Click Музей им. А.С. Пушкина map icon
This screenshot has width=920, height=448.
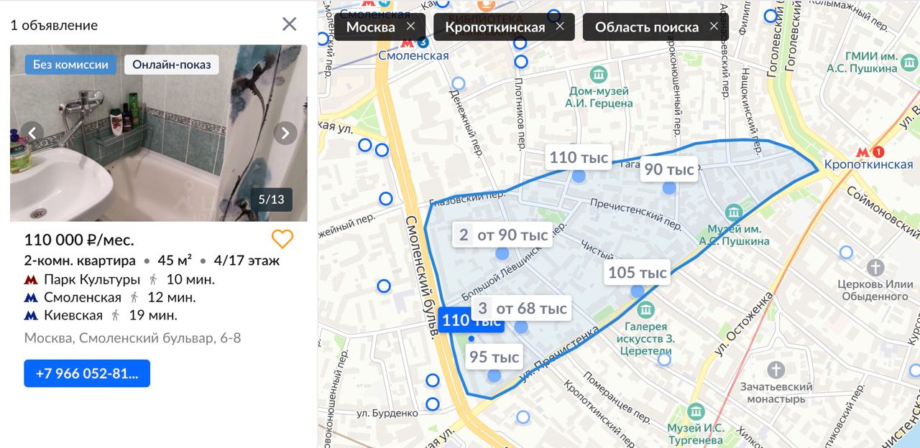734,213
